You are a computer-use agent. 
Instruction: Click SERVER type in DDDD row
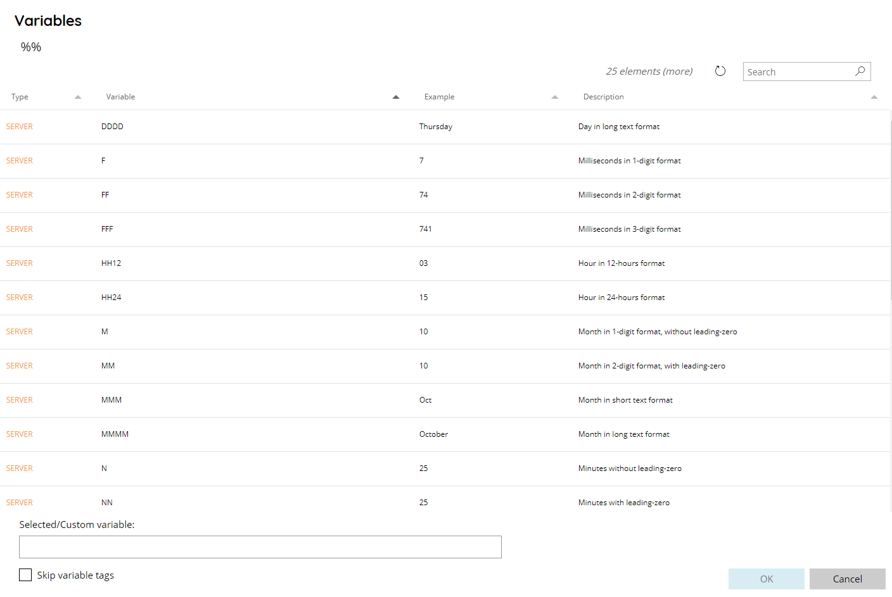[20, 127]
